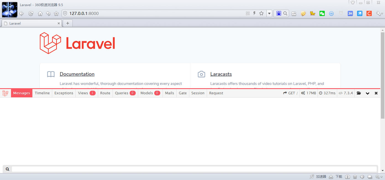Open favorites star beside the home icon
385x180 pixels.
click(56, 14)
